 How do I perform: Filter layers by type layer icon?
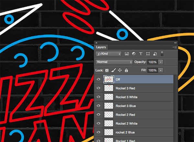click(141, 54)
